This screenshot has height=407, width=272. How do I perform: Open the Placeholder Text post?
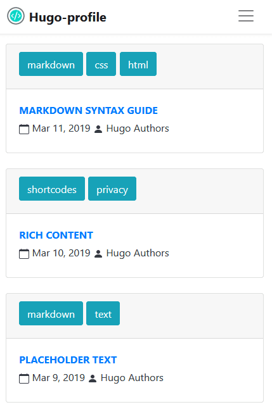coord(68,360)
